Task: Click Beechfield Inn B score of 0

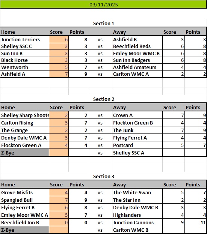Action: pos(59,222)
